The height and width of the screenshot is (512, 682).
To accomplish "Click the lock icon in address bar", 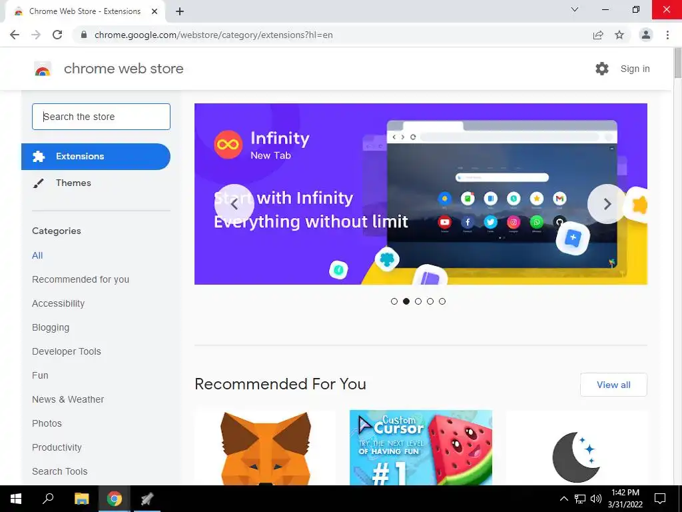I will [84, 35].
